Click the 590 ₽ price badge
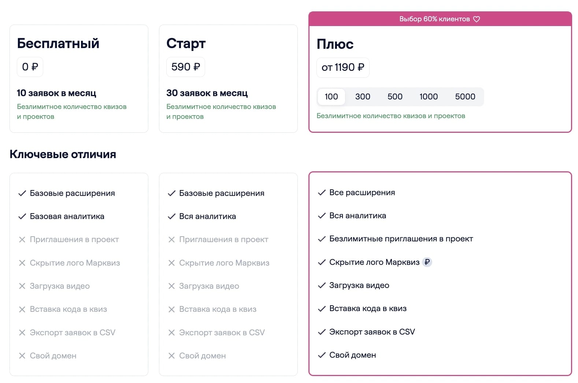The height and width of the screenshot is (383, 578). pyautogui.click(x=186, y=67)
